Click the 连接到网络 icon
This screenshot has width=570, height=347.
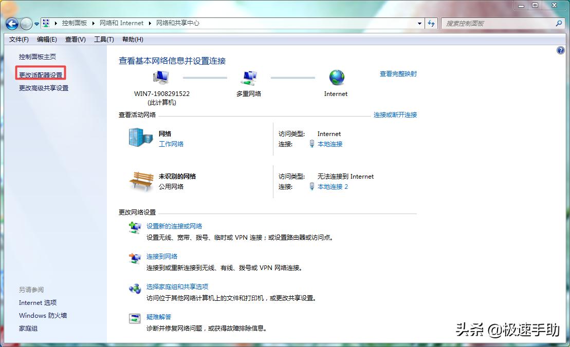(134, 258)
